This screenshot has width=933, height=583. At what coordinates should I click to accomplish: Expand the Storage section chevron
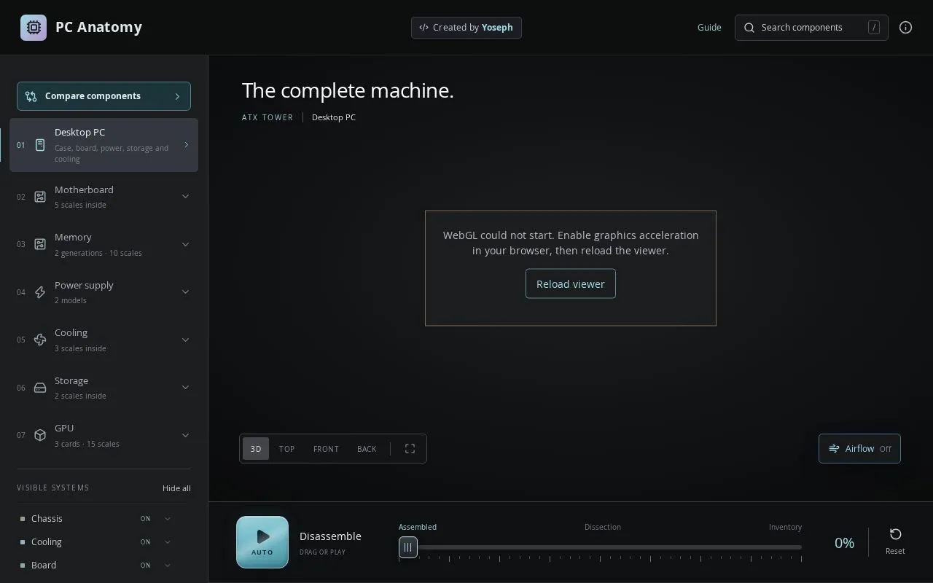(185, 388)
